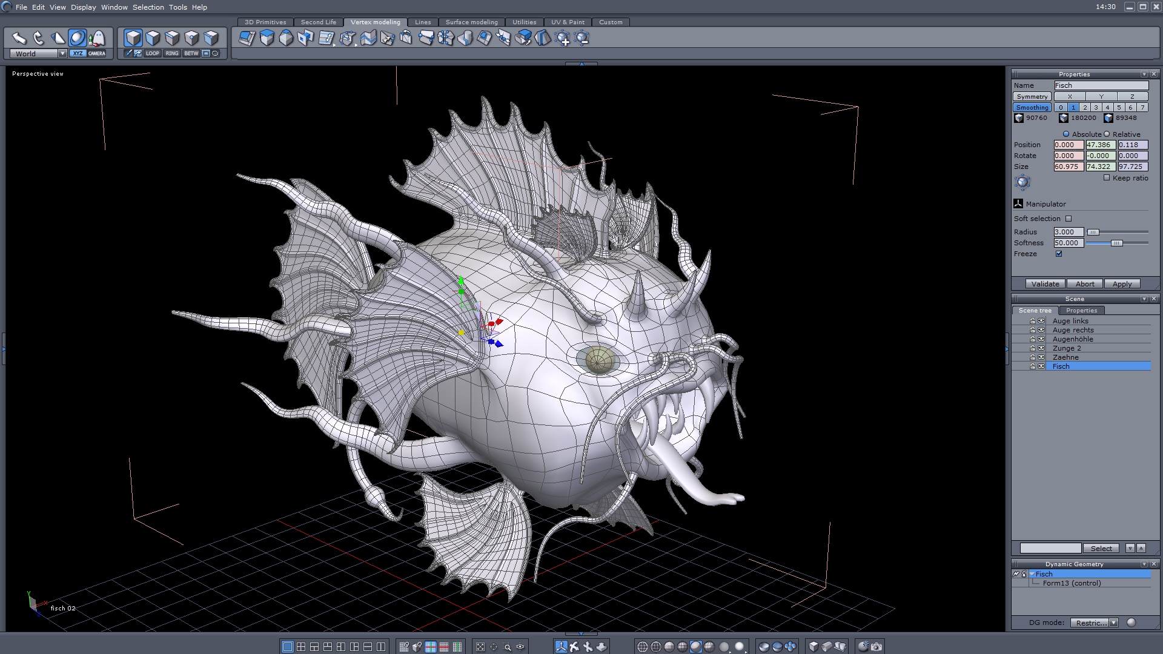
Task: Uncheck the Freeze checkbox
Action: click(1059, 254)
